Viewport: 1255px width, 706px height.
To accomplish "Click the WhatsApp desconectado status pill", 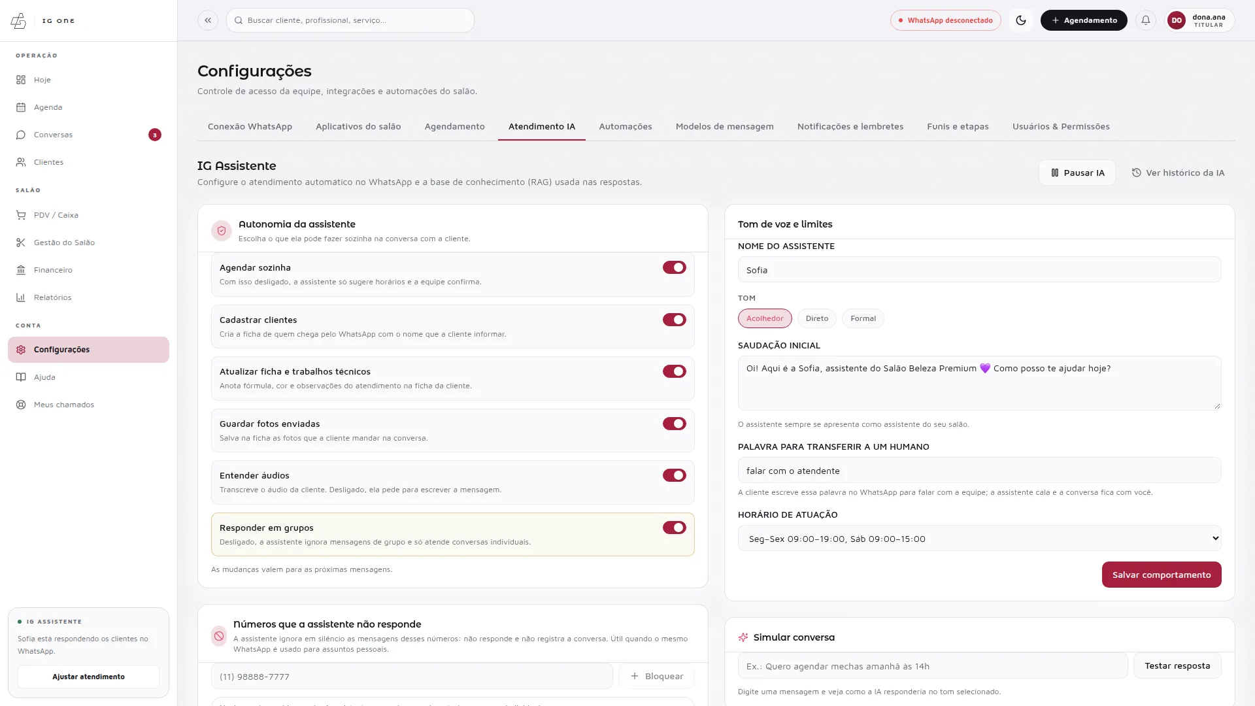I will 945,20.
